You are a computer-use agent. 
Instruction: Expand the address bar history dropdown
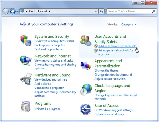[x=96, y=11]
